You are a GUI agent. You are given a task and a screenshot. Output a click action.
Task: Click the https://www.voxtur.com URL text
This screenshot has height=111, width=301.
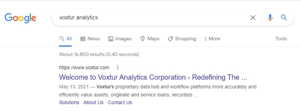coord(84,67)
